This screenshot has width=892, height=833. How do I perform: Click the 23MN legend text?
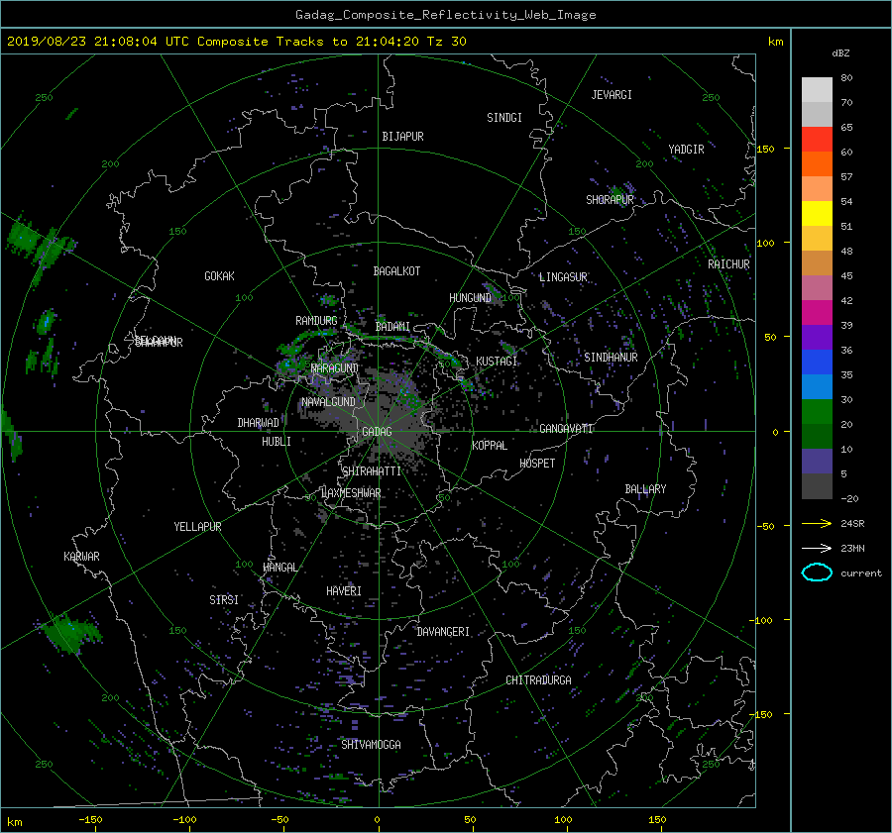(x=852, y=548)
